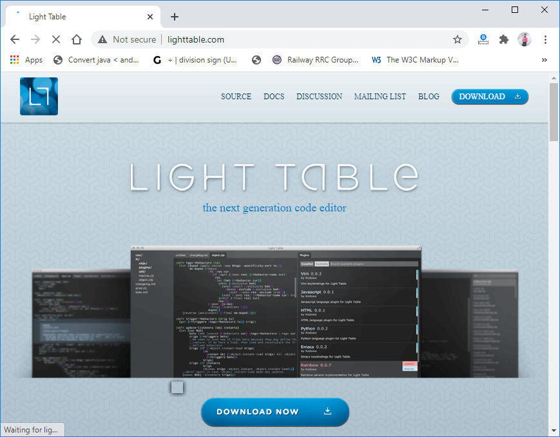Click the tagline 'the next generation code editor'
The height and width of the screenshot is (437, 560).
(x=275, y=208)
